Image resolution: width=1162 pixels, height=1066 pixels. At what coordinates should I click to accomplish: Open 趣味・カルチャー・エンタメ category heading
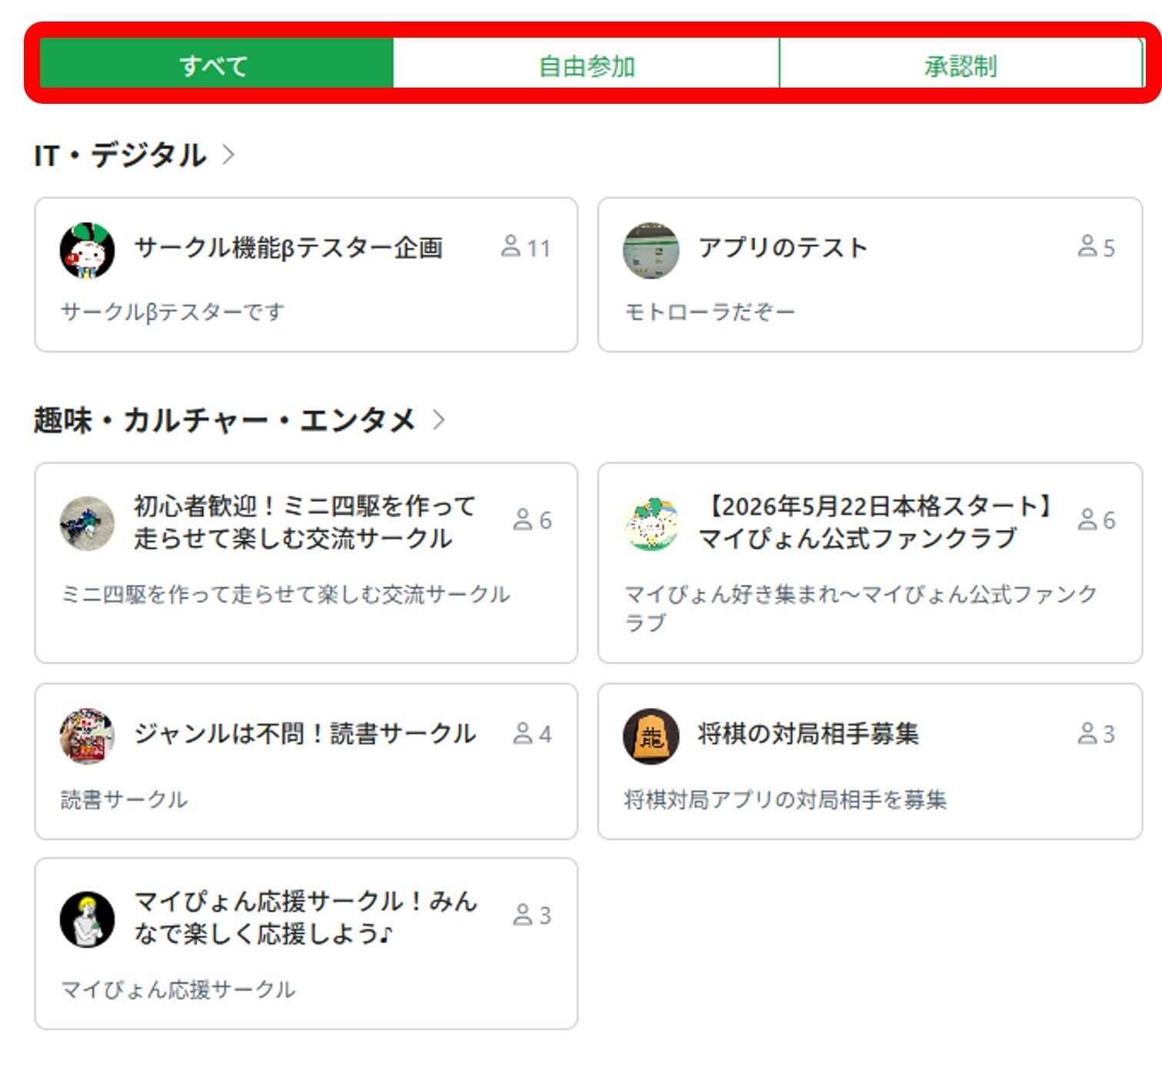tap(224, 420)
